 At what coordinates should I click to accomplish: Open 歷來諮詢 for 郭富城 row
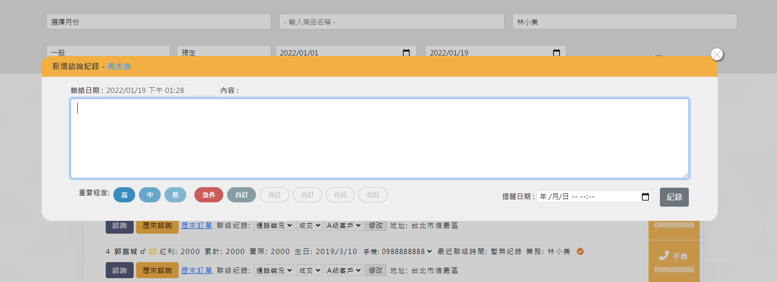click(157, 270)
